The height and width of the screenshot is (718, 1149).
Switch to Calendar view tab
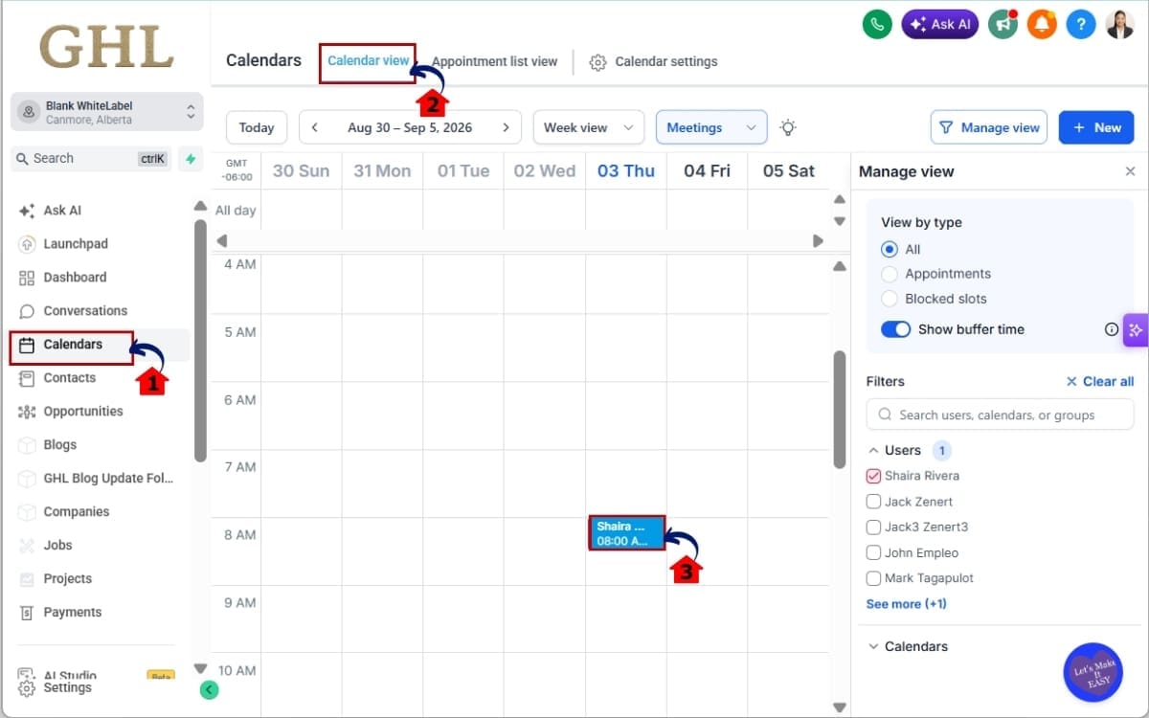point(368,60)
